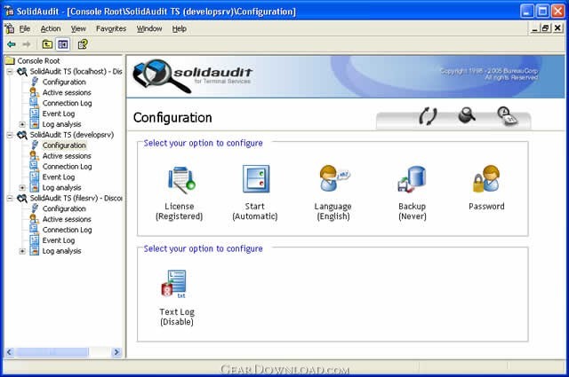Click the magnifier search icon in header
This screenshot has height=377, width=569.
click(x=467, y=115)
